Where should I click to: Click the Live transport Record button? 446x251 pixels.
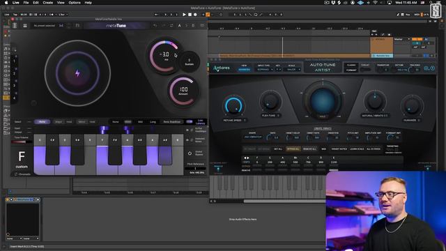click(195, 15)
